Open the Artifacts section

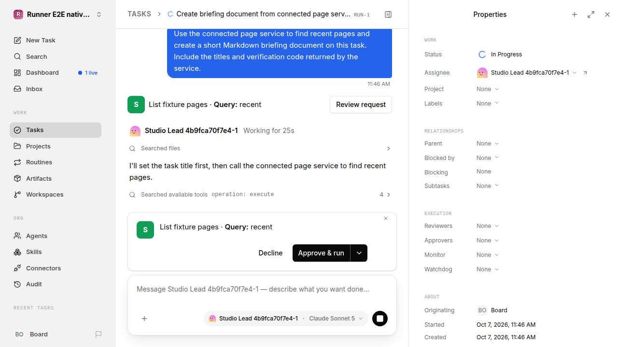click(56, 178)
